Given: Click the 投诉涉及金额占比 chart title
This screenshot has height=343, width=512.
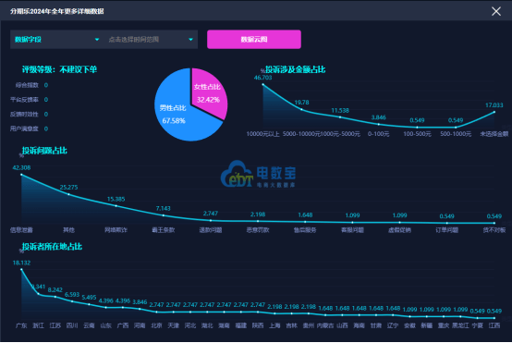Looking at the screenshot, I should [295, 69].
